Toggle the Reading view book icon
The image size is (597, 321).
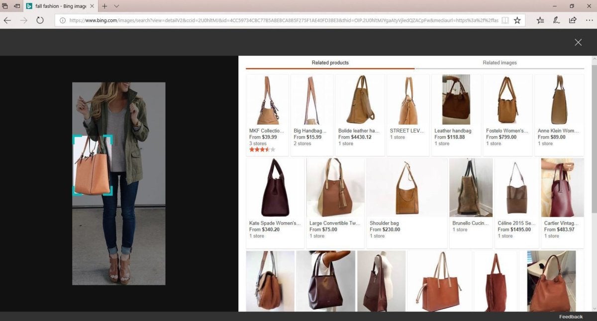pyautogui.click(x=505, y=20)
